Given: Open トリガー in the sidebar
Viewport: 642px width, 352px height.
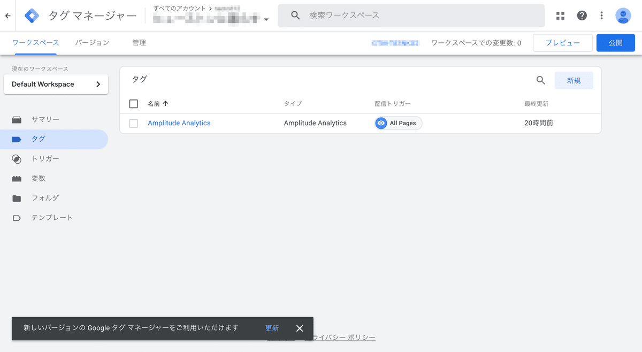Looking at the screenshot, I should click(53, 159).
